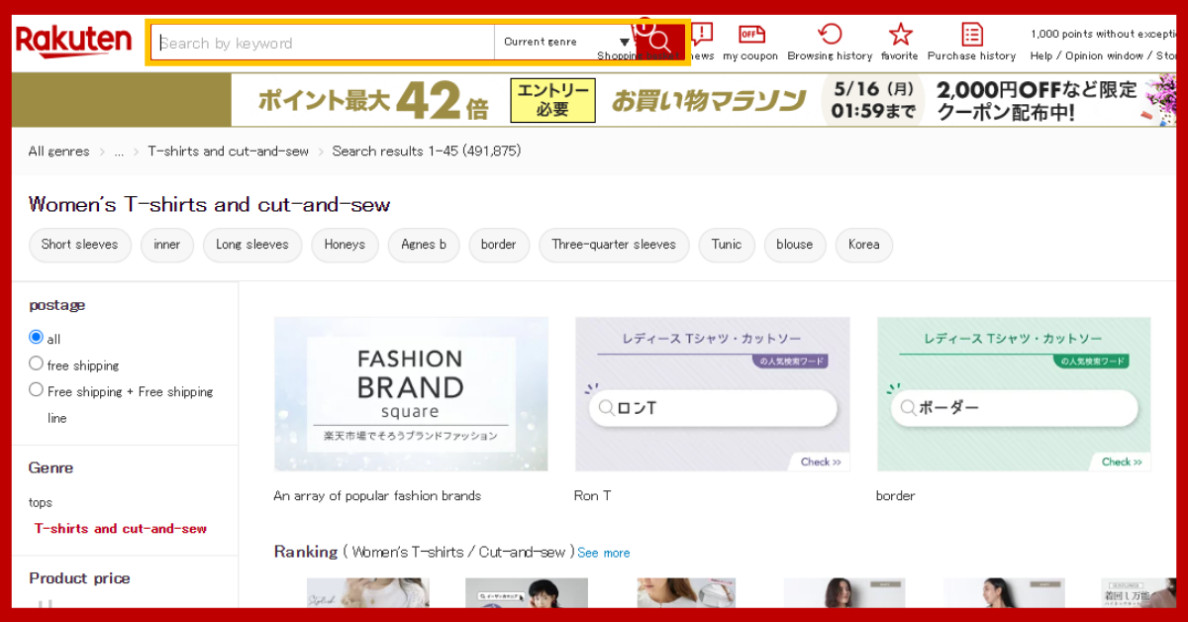
Task: Open the 'Current genre' dropdown
Action: pyautogui.click(x=564, y=42)
